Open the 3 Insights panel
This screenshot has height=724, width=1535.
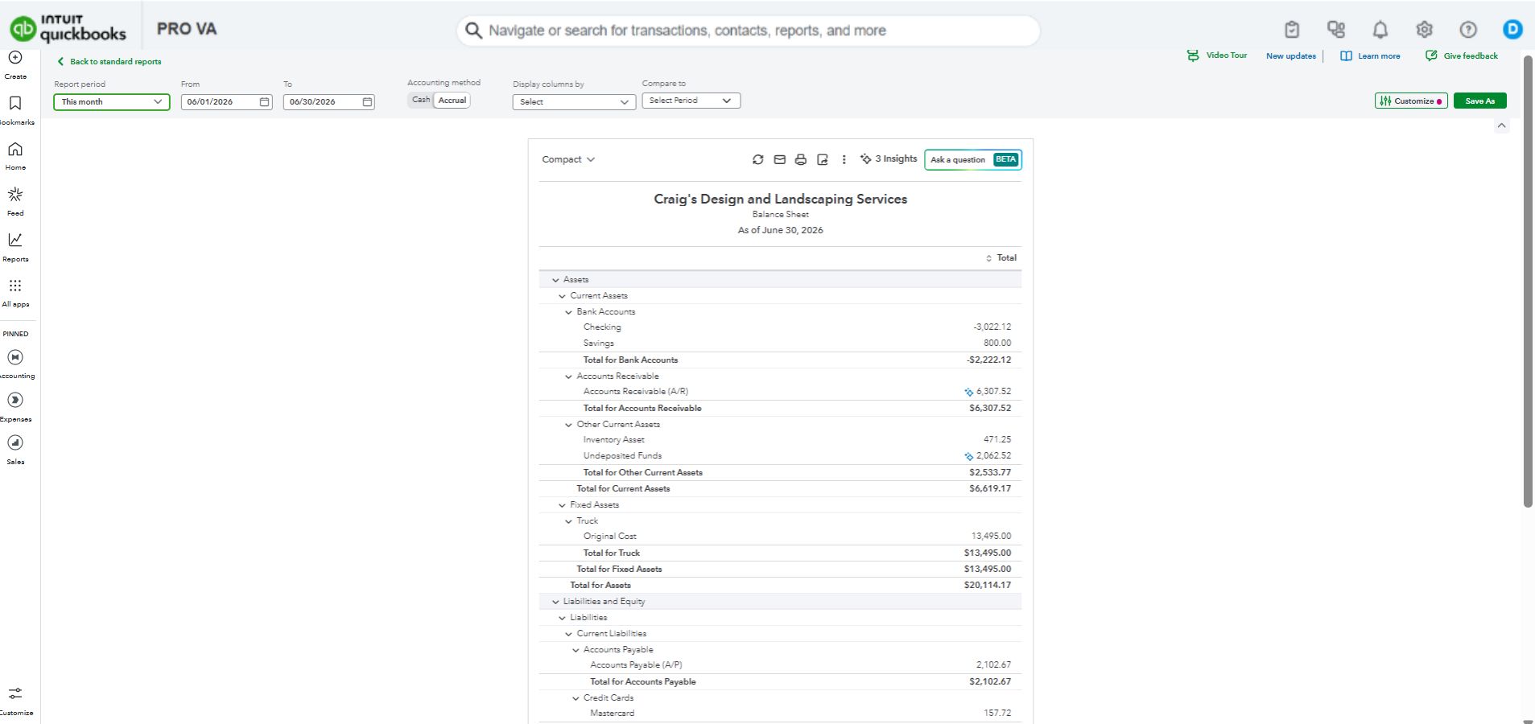tap(889, 158)
